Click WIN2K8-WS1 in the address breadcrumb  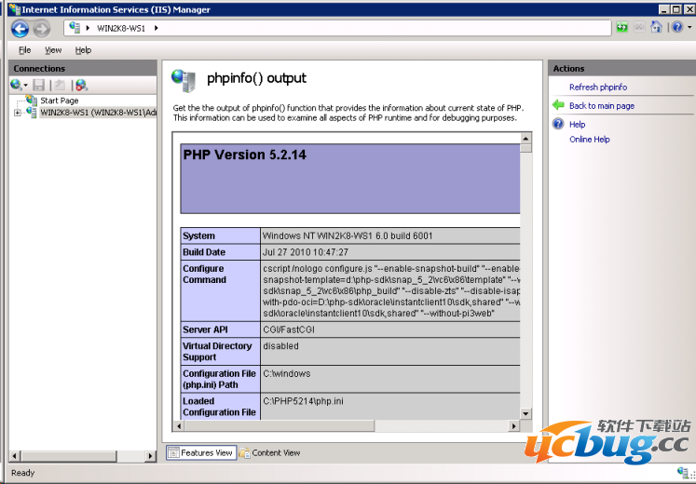pos(121,28)
